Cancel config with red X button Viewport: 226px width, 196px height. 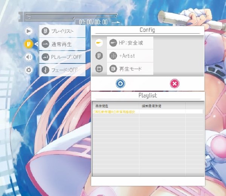174,83
